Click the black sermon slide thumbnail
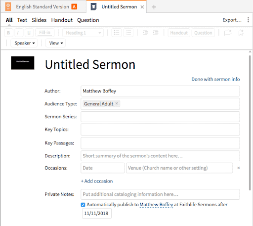The width and height of the screenshot is (253, 226). click(23, 63)
